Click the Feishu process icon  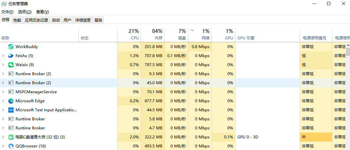pyautogui.click(x=11, y=56)
